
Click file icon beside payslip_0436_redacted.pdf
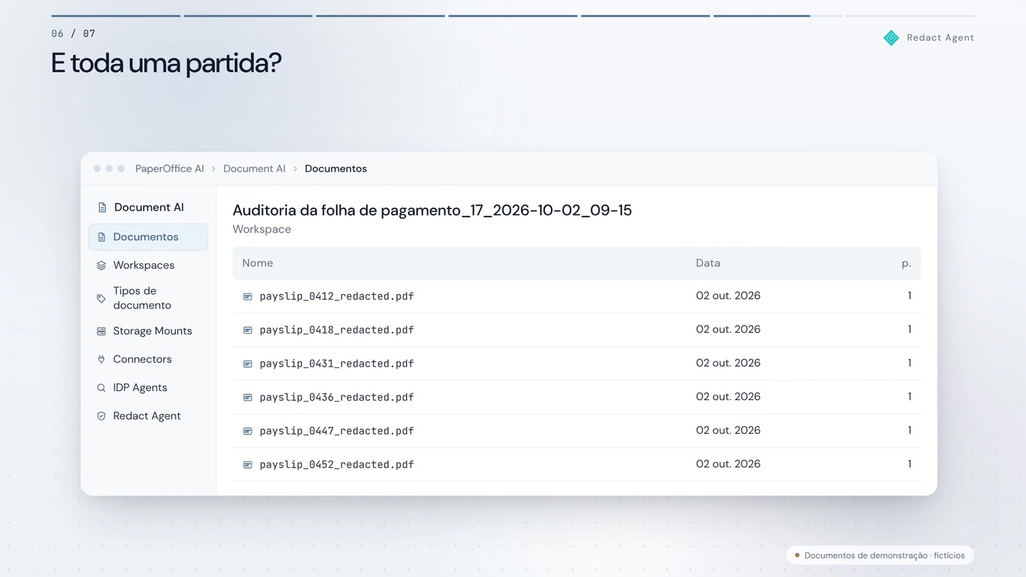click(248, 397)
